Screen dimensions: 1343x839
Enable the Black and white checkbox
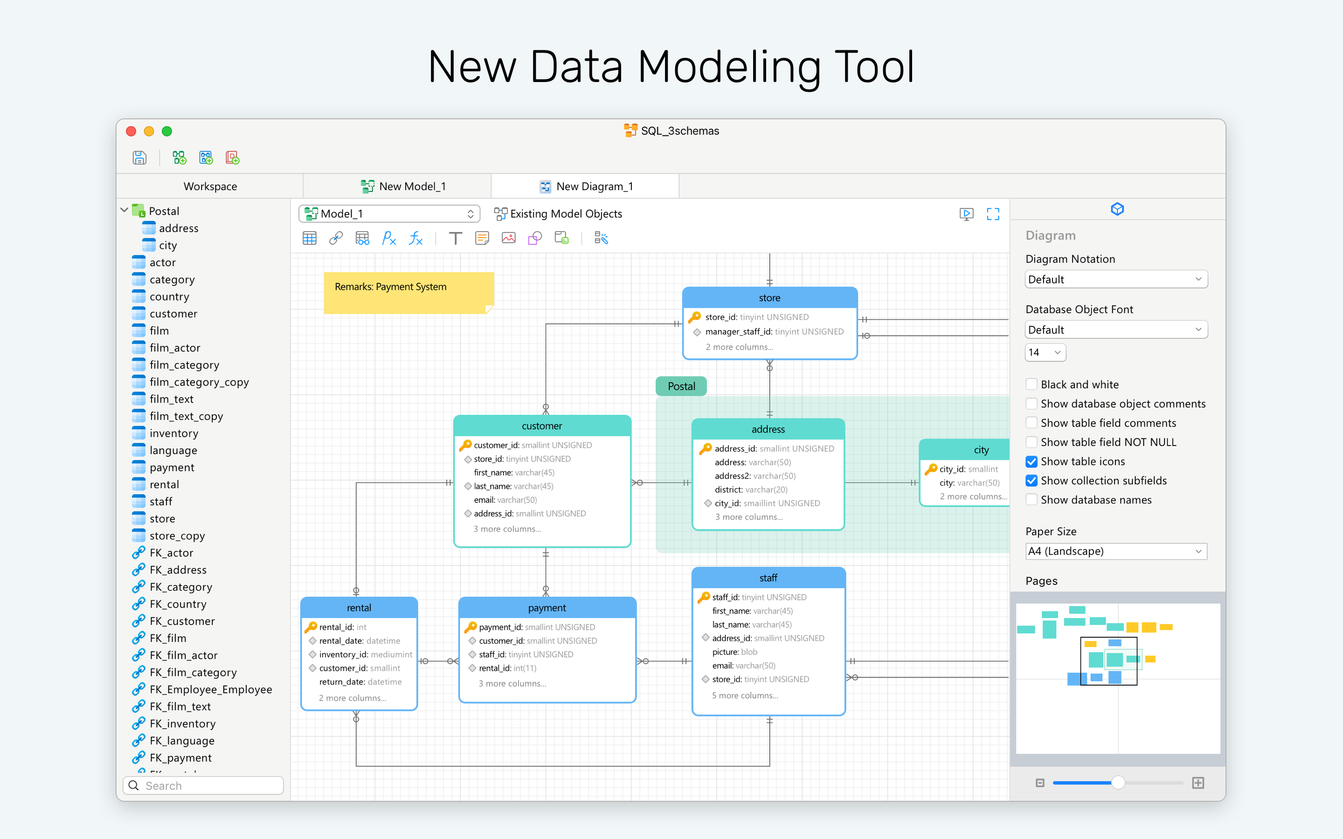tap(1031, 385)
